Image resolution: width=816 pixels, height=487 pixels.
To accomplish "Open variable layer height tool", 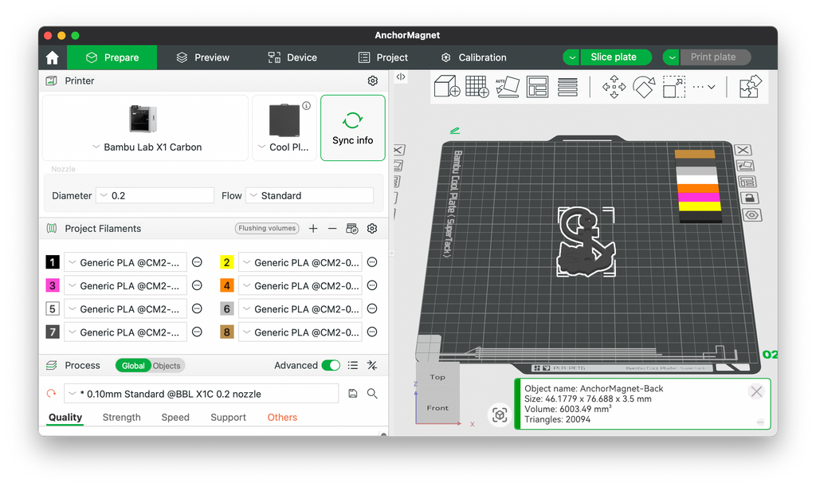I will 567,86.
